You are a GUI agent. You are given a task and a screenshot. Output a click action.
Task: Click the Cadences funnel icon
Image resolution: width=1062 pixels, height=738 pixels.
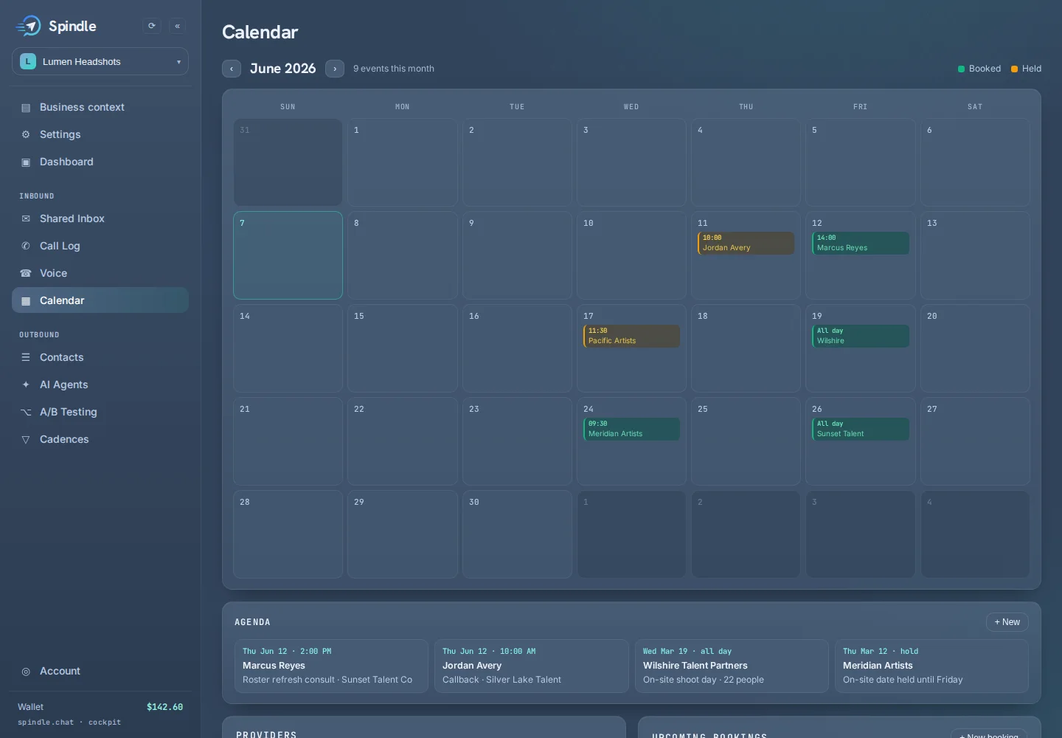point(26,440)
